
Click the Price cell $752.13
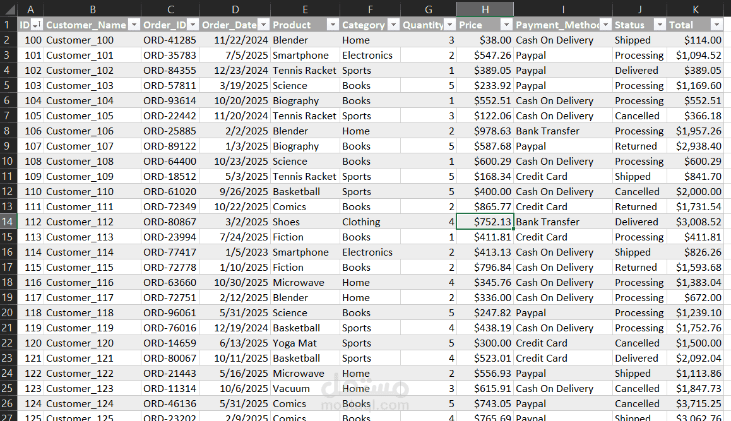click(485, 222)
